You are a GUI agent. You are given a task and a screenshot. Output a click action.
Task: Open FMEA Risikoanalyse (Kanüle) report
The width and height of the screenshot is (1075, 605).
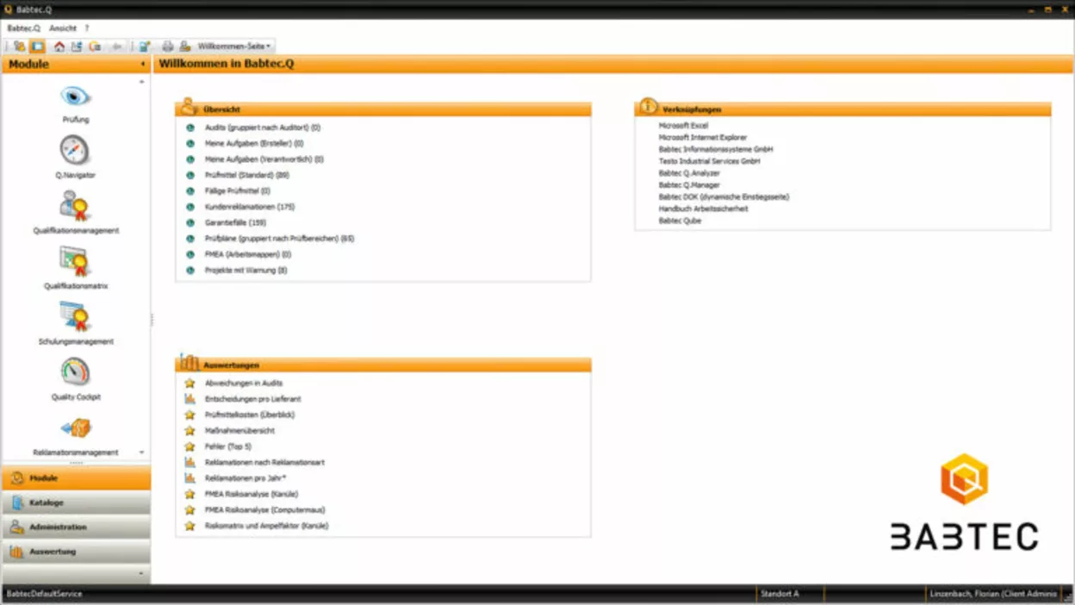click(252, 494)
